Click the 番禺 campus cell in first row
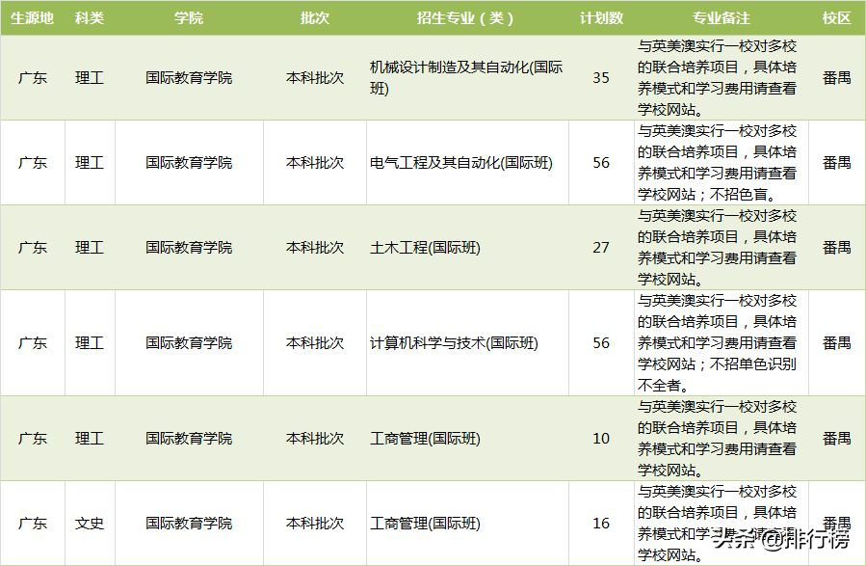Image resolution: width=866 pixels, height=566 pixels. pyautogui.click(x=836, y=76)
